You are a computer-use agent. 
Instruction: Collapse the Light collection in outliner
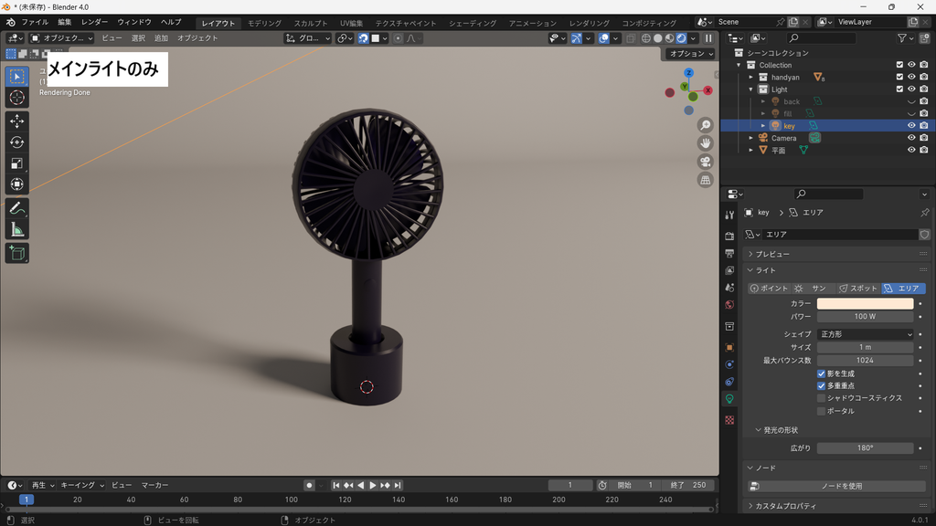[x=751, y=89]
